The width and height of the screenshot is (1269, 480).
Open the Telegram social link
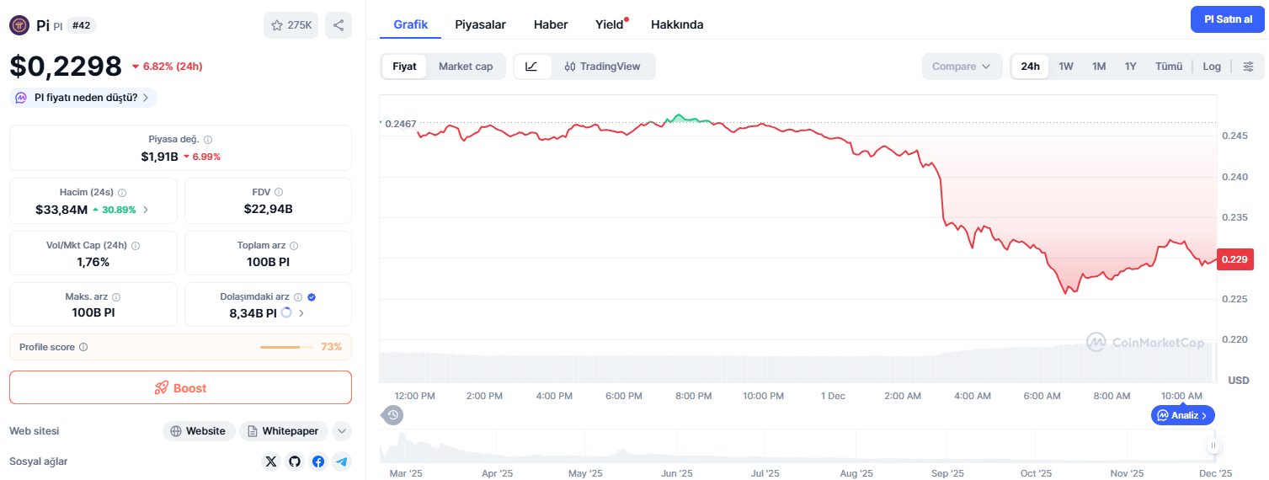point(342,461)
